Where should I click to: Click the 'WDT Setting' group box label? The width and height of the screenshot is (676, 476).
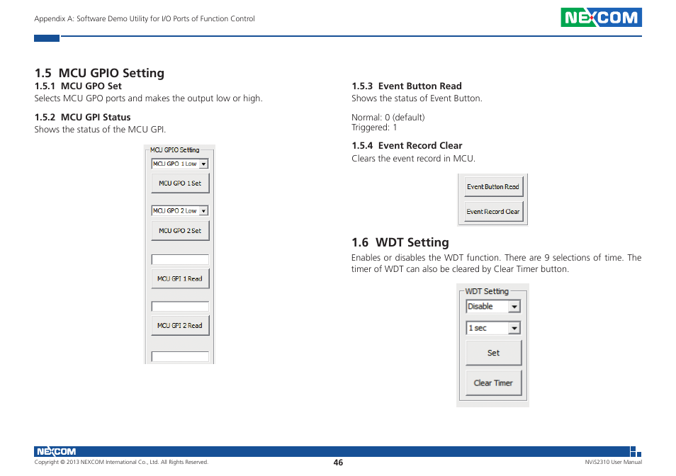pos(487,291)
